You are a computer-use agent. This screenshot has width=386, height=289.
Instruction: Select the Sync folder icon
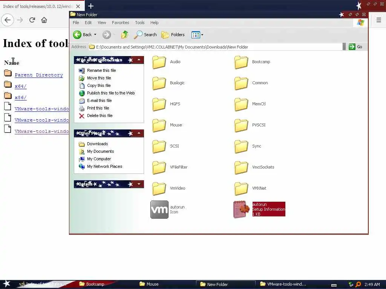(x=241, y=146)
